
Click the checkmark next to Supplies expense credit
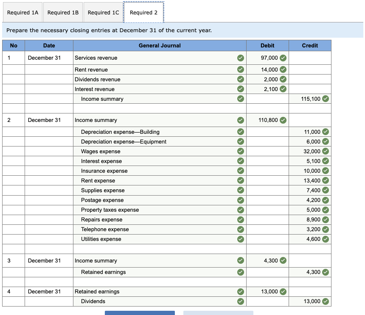(326, 191)
